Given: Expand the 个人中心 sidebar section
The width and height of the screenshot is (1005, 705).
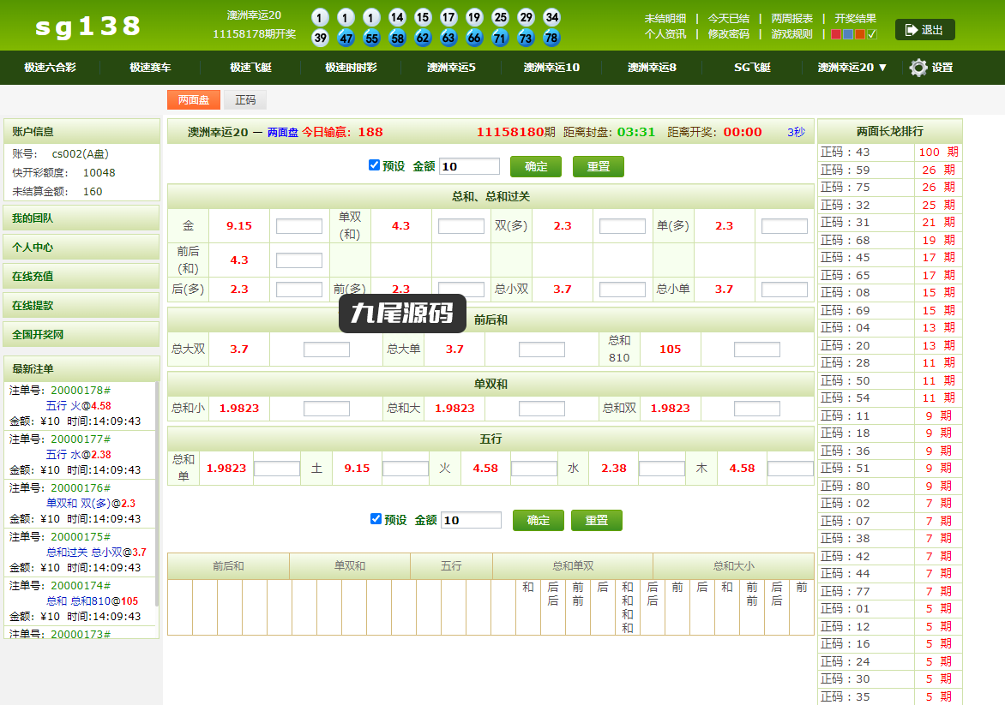Looking at the screenshot, I should pos(81,248).
